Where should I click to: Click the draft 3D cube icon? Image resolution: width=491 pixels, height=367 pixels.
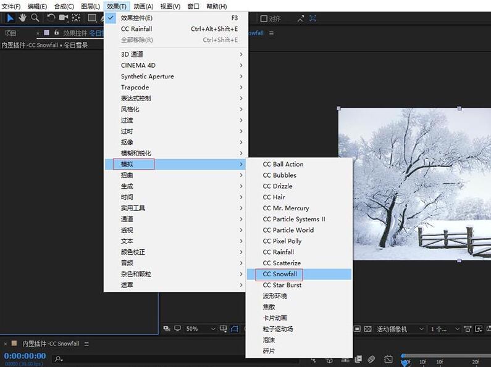coord(329,360)
